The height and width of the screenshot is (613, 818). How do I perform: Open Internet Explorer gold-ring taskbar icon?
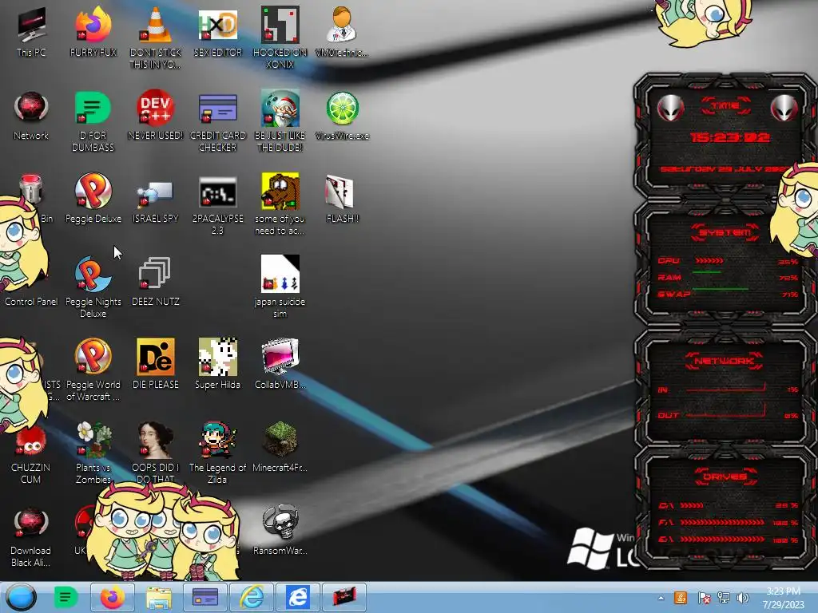252,597
